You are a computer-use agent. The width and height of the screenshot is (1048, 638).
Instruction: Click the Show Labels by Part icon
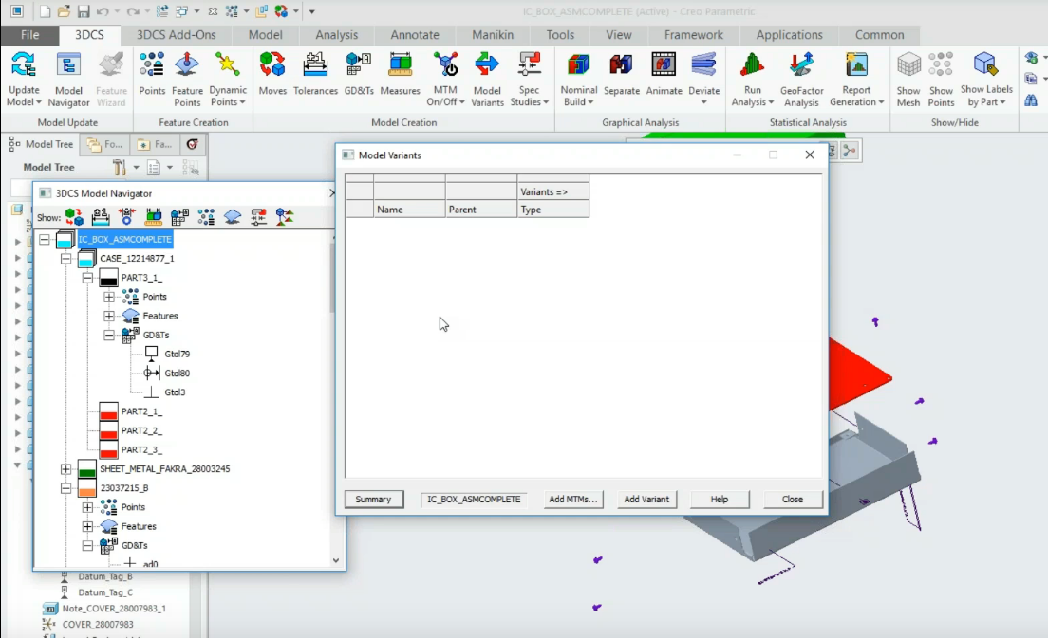[986, 66]
